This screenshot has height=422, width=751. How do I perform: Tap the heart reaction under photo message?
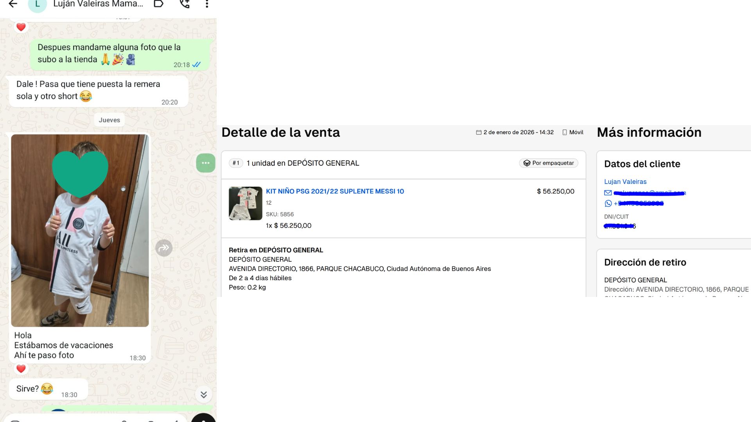(21, 368)
